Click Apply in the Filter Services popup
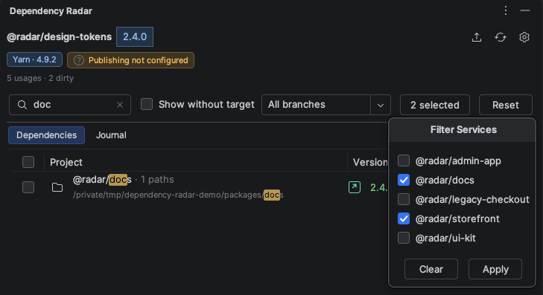Image resolution: width=543 pixels, height=295 pixels. point(495,269)
